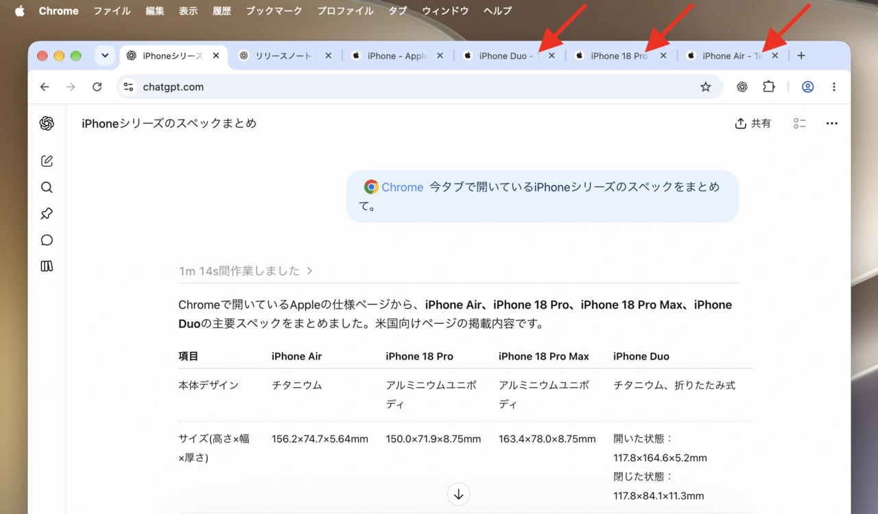The width and height of the screenshot is (878, 514).
Task: Open site information icon in address bar
Action: 128,87
